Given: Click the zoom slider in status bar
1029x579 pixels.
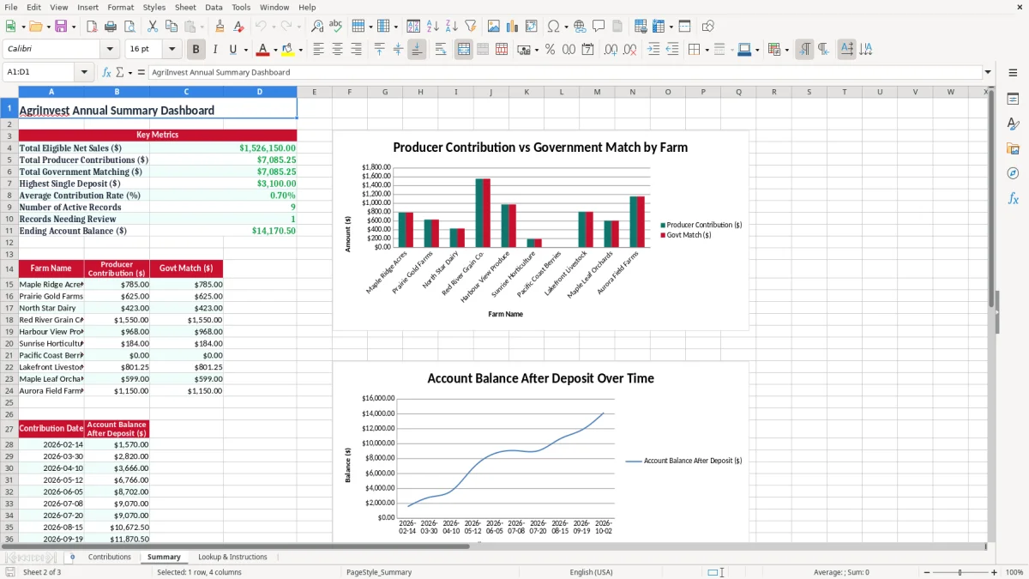Looking at the screenshot, I should click(960, 572).
